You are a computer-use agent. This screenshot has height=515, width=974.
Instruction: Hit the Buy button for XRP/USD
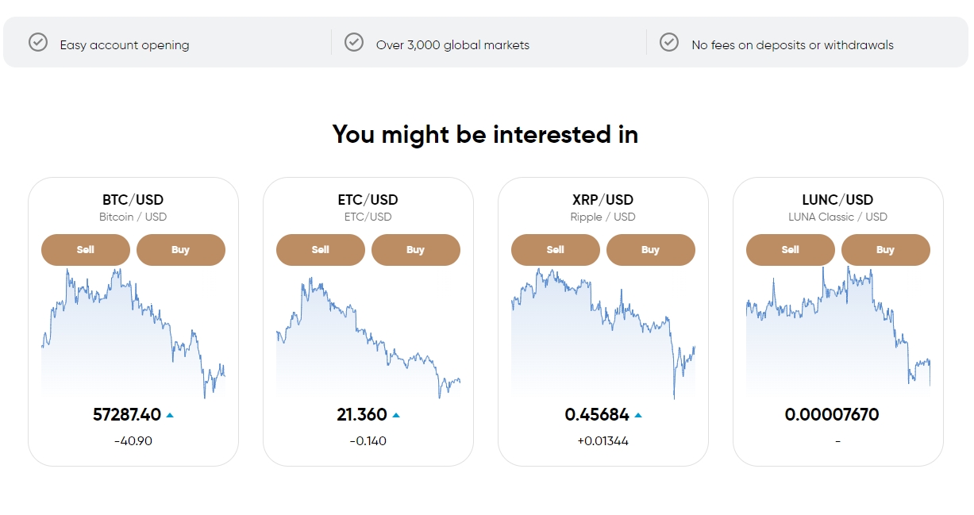(x=651, y=250)
